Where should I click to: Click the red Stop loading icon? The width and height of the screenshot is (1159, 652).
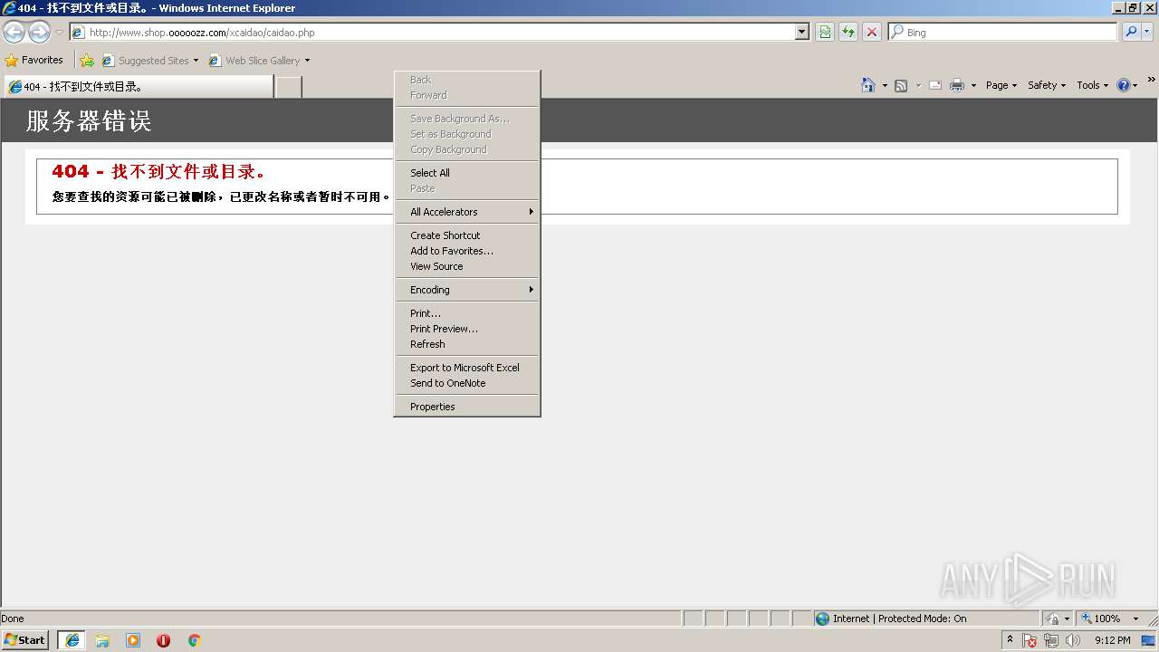pyautogui.click(x=872, y=33)
